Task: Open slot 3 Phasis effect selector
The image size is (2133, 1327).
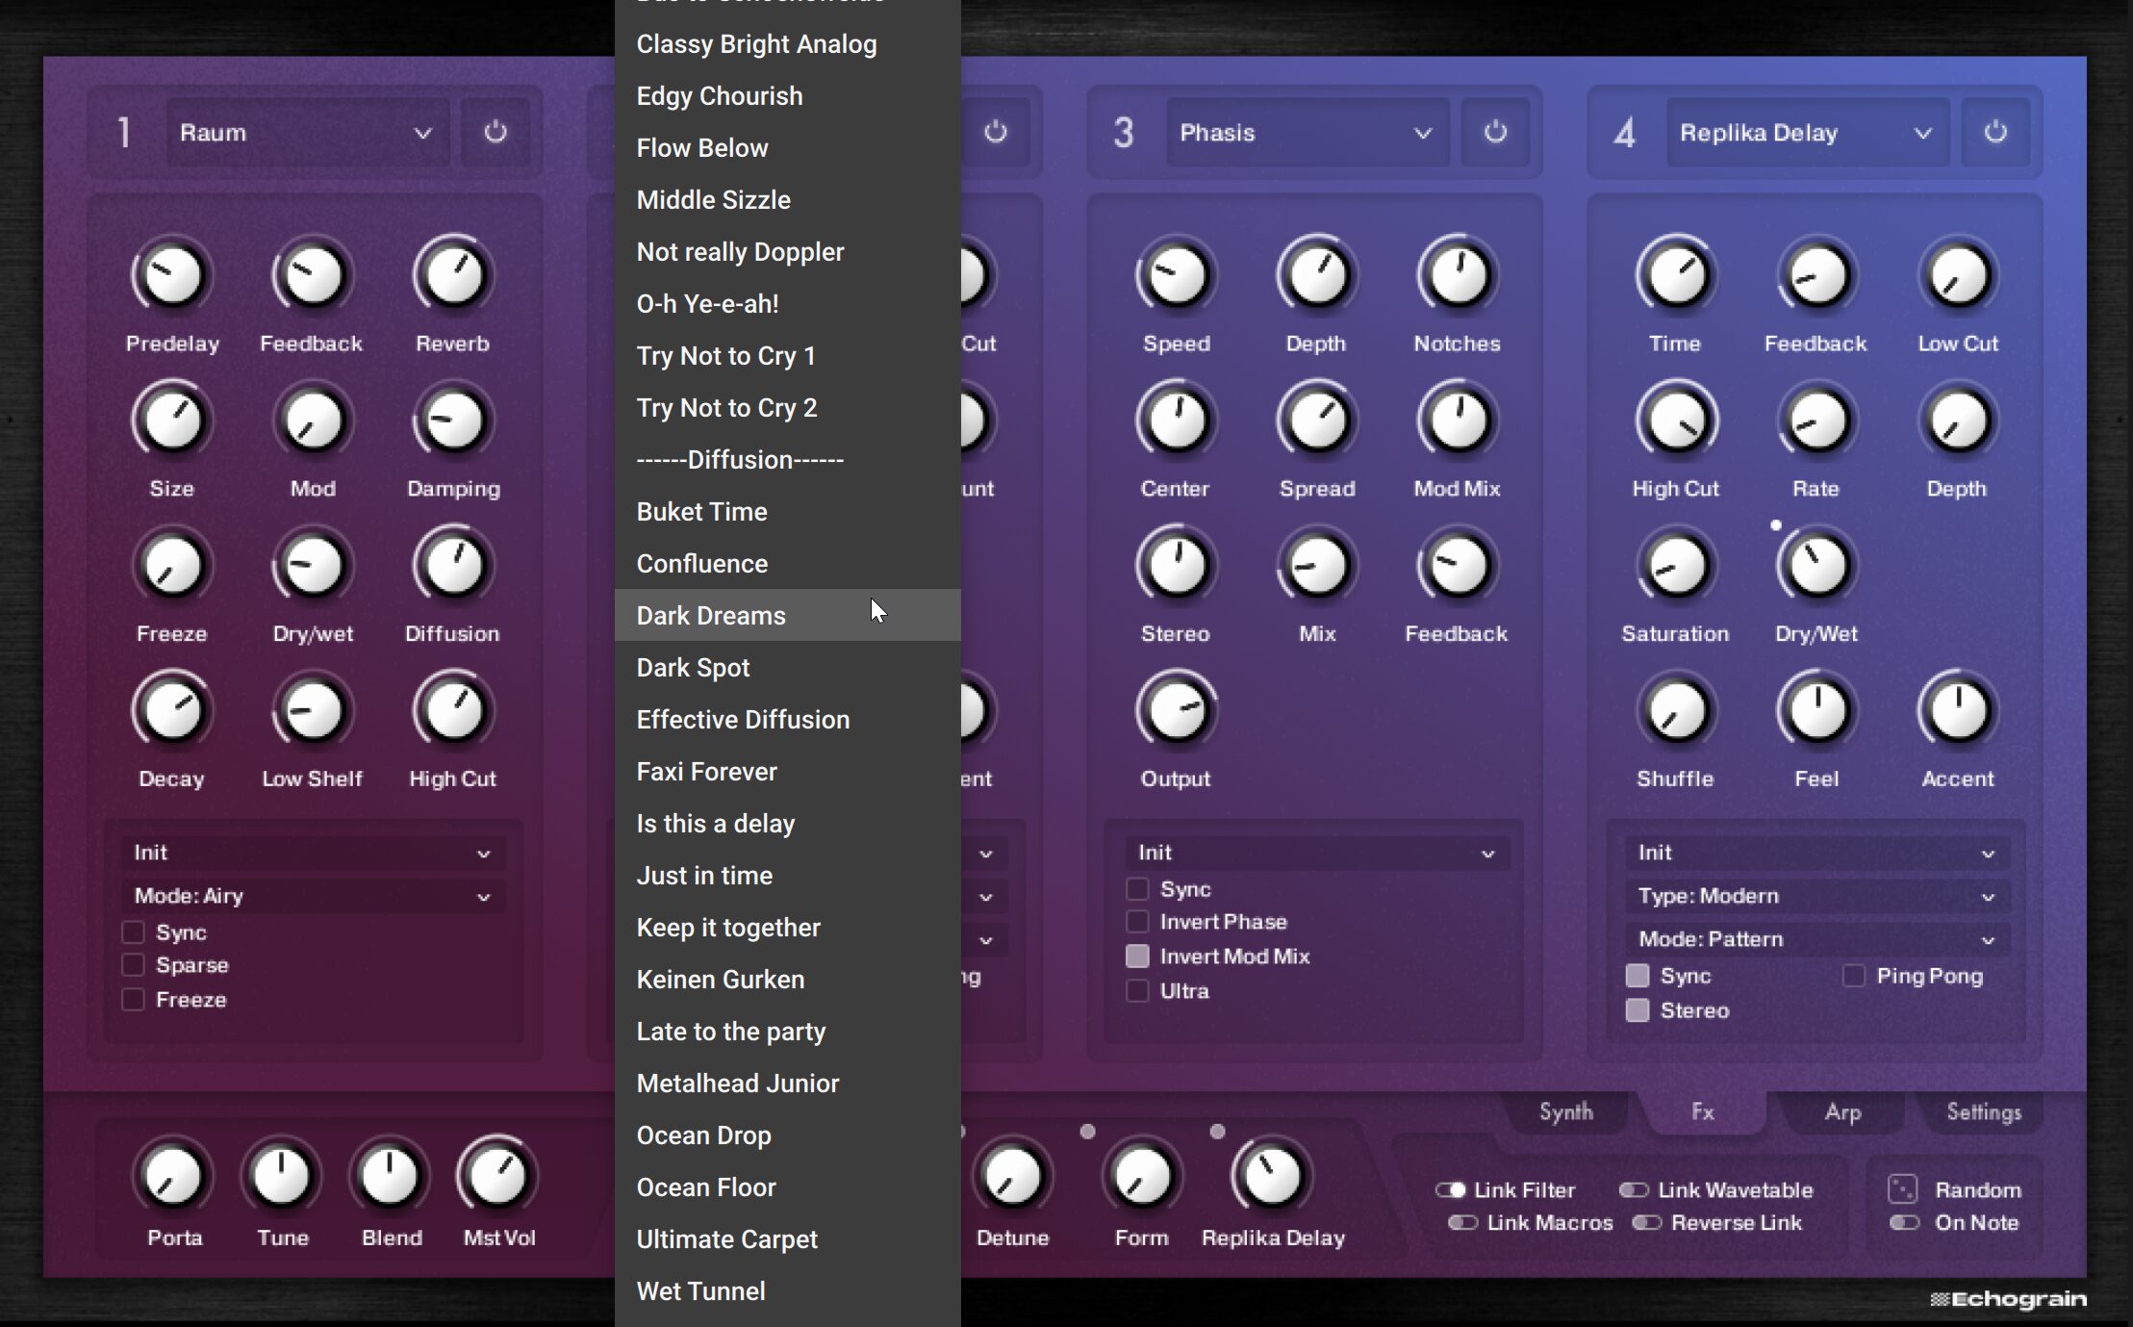Action: pos(1308,132)
